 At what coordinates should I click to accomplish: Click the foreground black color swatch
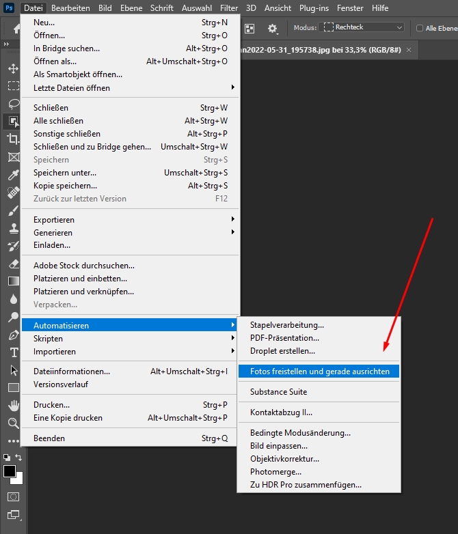pyautogui.click(x=9, y=471)
